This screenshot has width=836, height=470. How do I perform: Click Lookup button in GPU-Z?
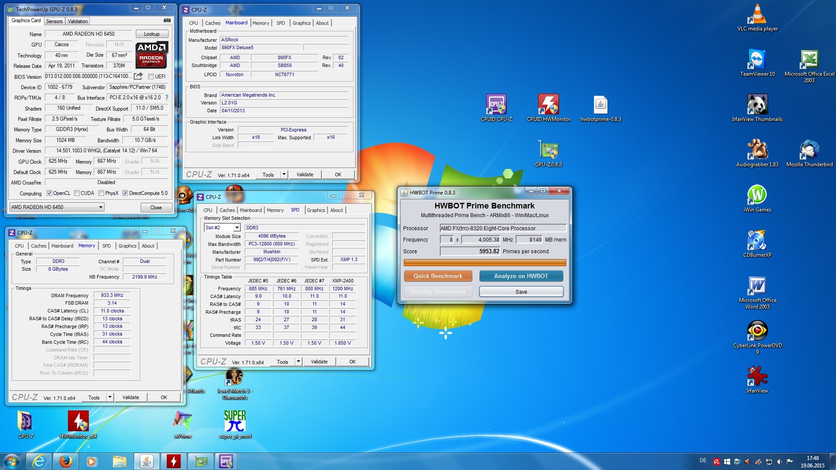(152, 34)
